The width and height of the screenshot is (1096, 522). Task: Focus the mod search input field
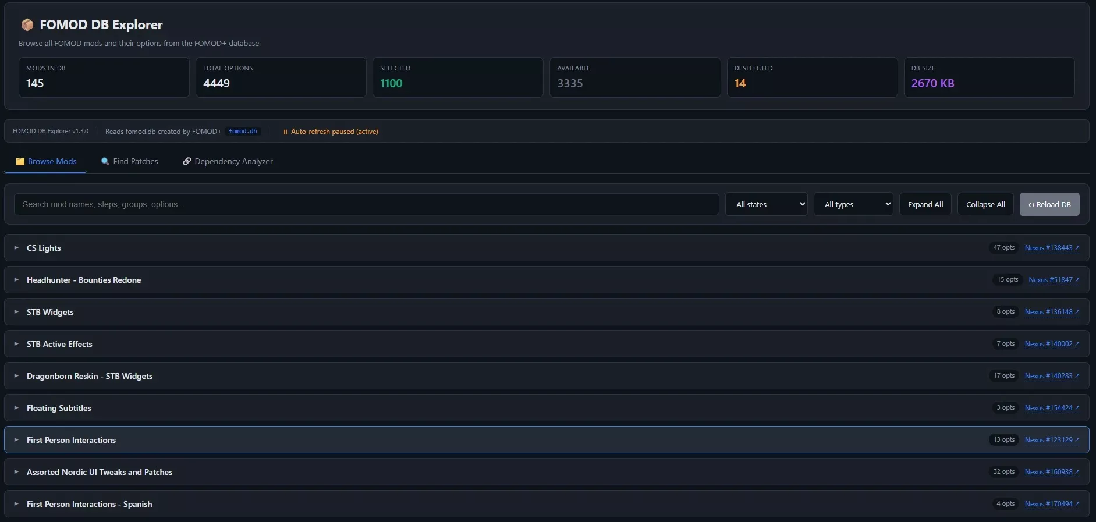tap(367, 204)
